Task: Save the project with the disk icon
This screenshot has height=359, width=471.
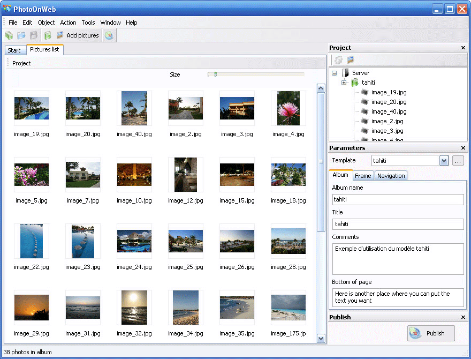Action: pyautogui.click(x=33, y=35)
